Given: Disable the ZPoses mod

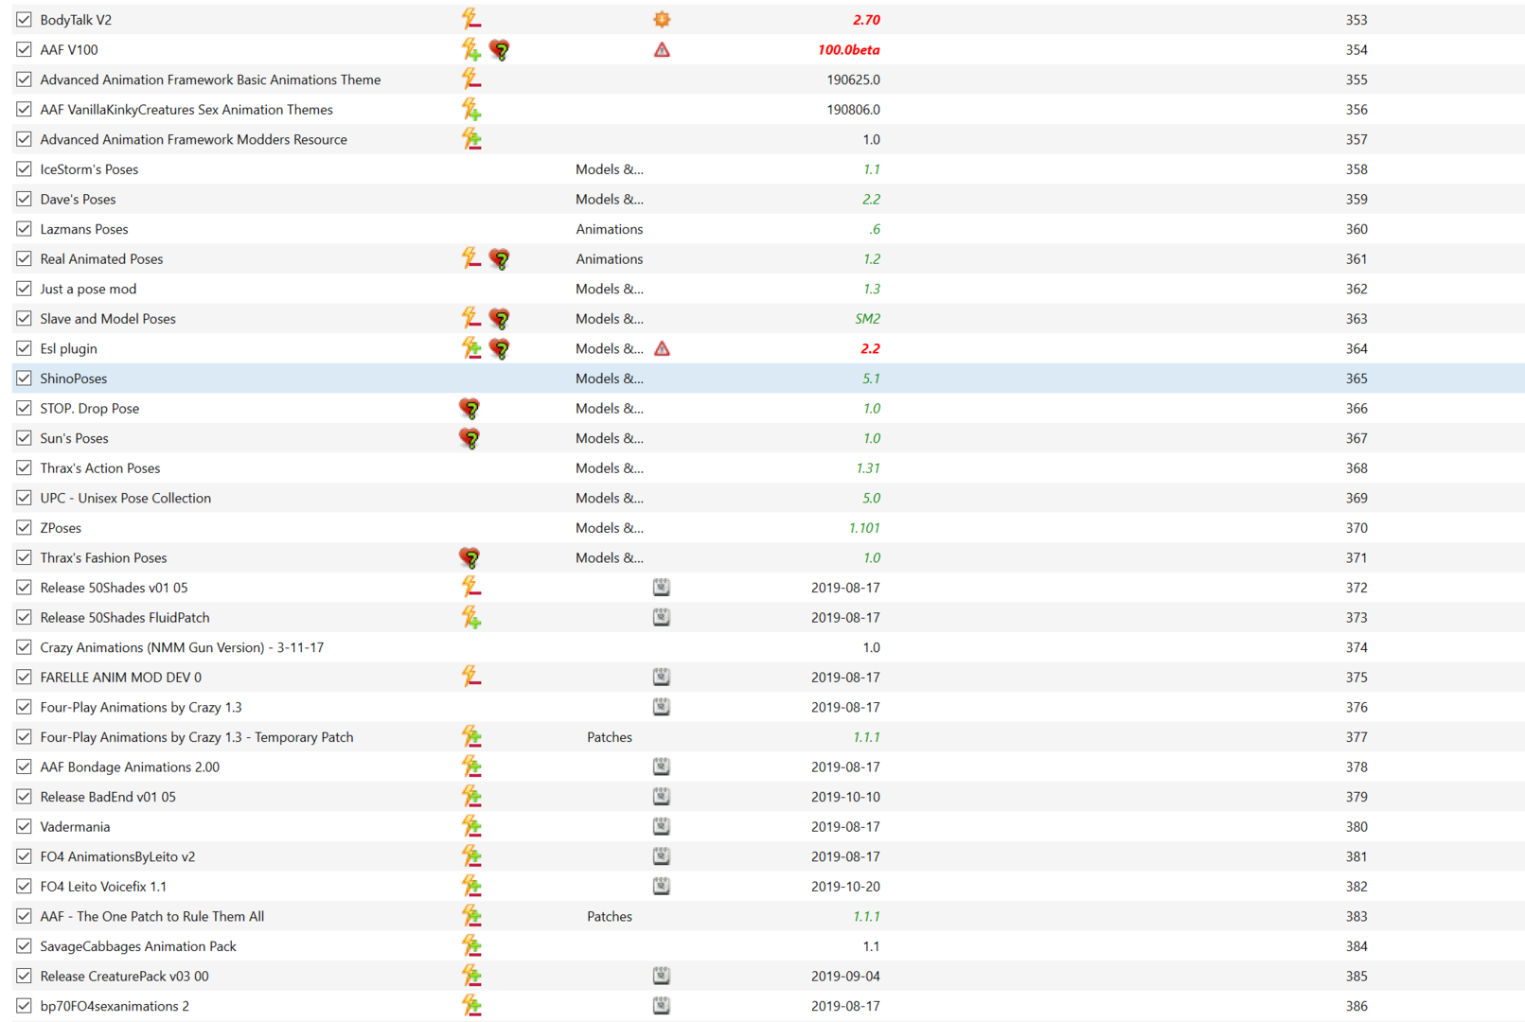Looking at the screenshot, I should (x=24, y=527).
